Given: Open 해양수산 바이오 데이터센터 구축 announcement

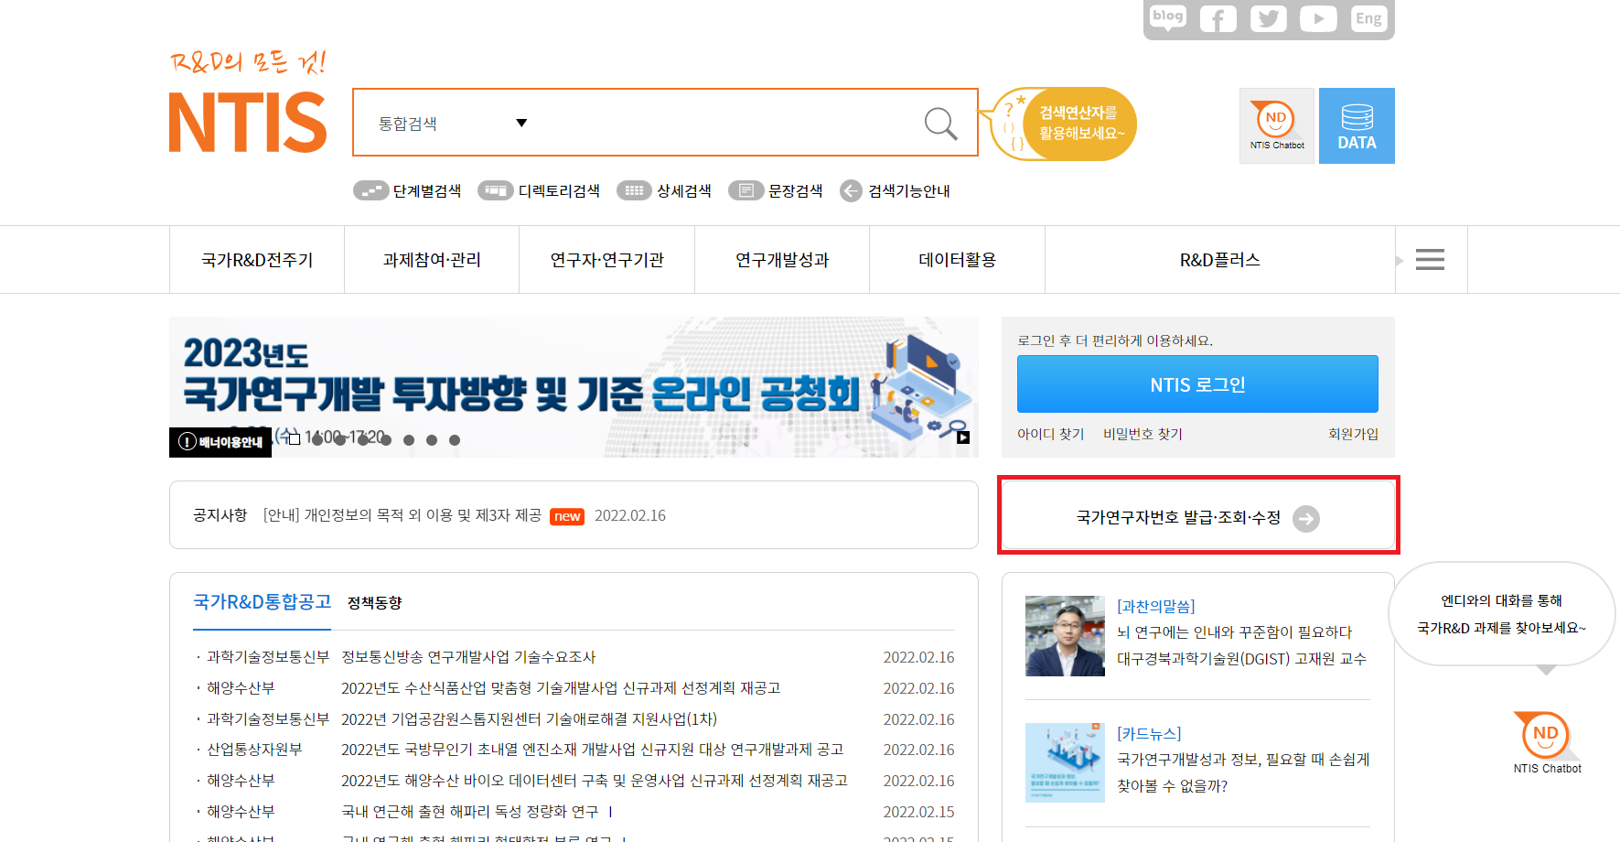Looking at the screenshot, I should click(595, 781).
